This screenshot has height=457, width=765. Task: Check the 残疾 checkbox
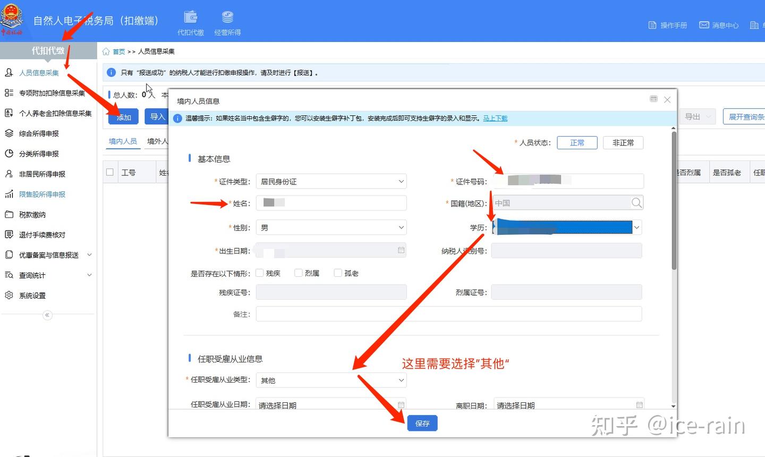tap(259, 273)
